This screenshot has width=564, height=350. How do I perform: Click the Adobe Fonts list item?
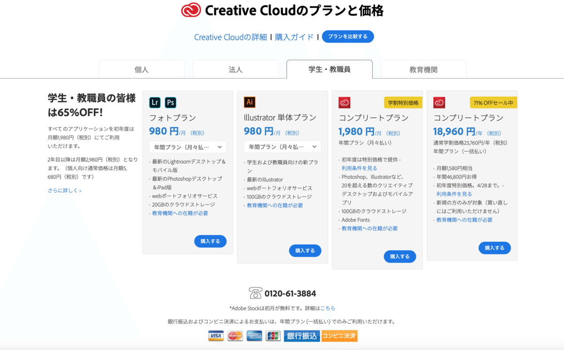click(x=356, y=220)
